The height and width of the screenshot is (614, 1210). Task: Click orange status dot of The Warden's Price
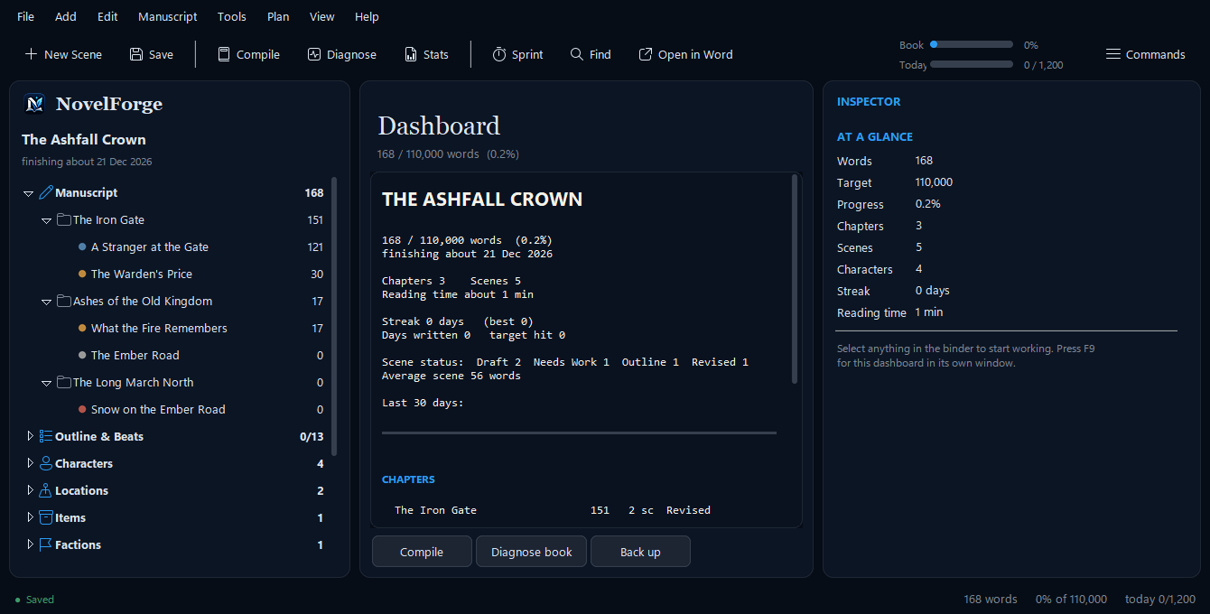coord(82,274)
